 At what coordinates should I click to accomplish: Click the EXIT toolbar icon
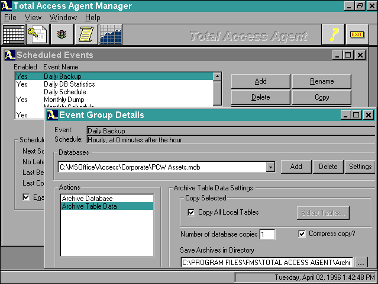[x=357, y=34]
